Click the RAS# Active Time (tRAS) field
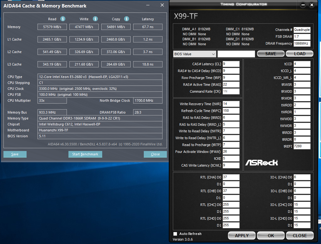 coord(231,84)
